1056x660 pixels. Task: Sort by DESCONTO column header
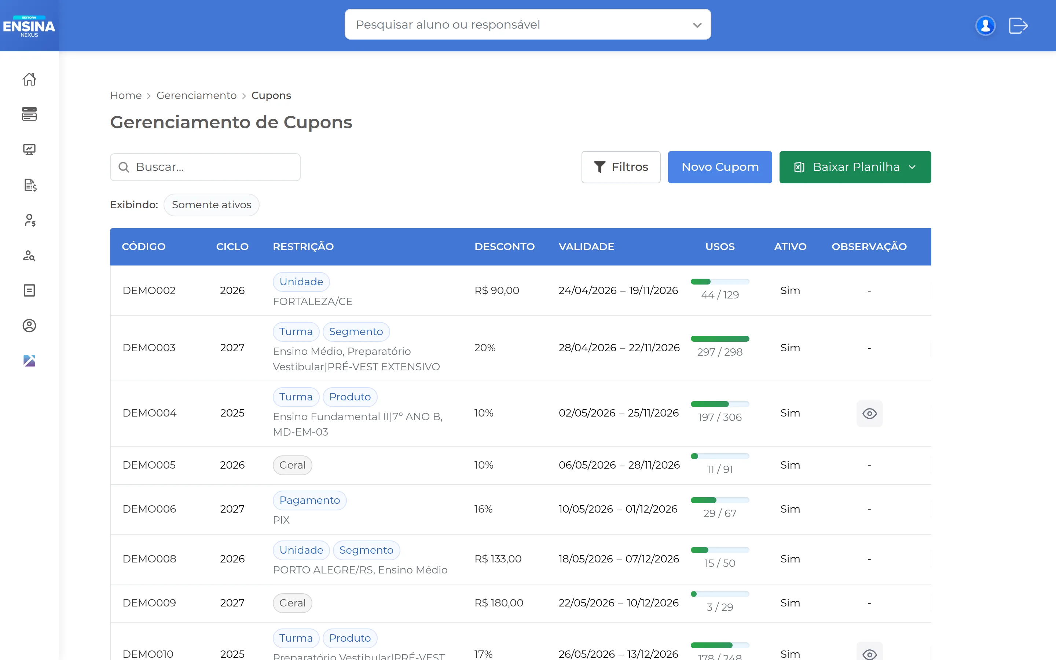[505, 247]
